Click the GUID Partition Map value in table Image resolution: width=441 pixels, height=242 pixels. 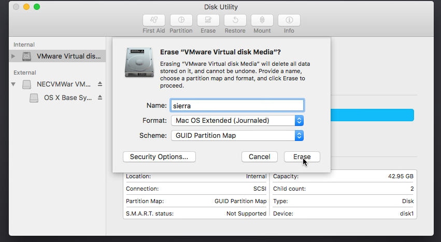[240, 201]
